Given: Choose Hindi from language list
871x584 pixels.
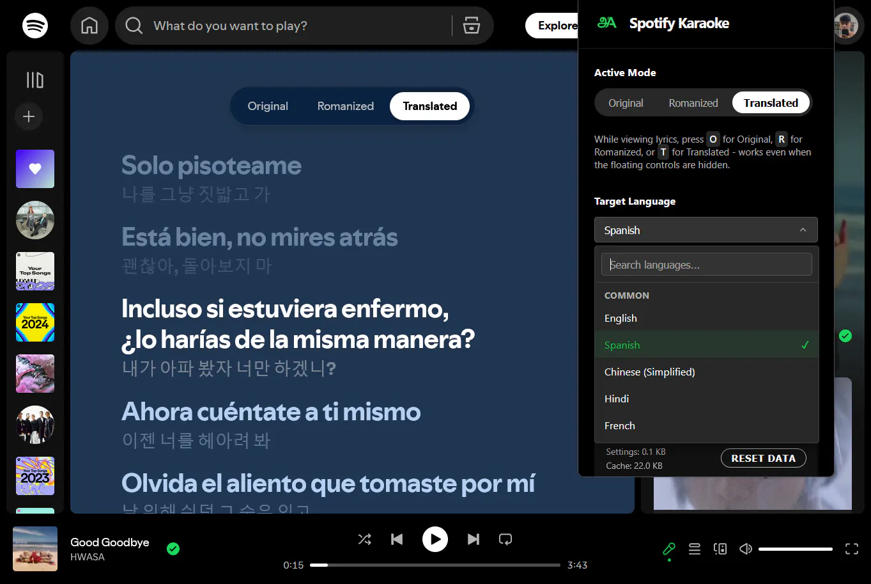Looking at the screenshot, I should point(707,399).
